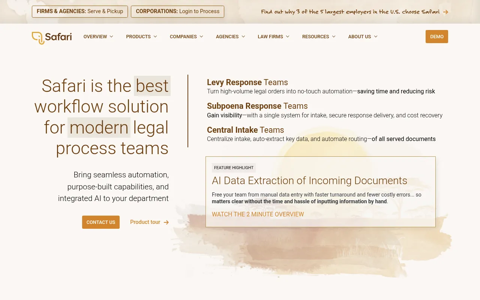
Task: Click 'AI Data Extraction of Incoming Documents' title
Action: (x=309, y=181)
